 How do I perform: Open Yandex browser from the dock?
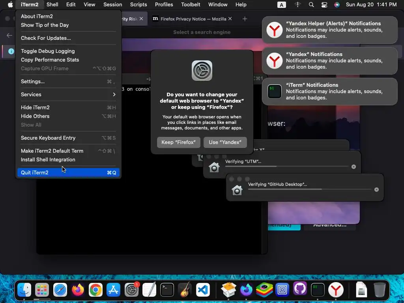[x=336, y=290]
